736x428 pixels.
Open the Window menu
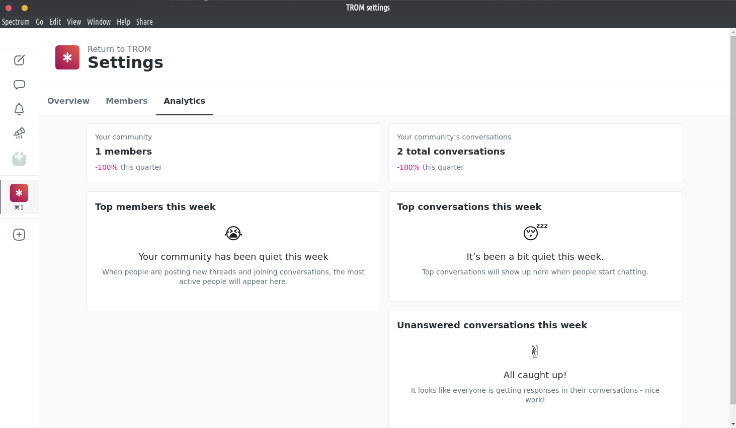(x=99, y=22)
